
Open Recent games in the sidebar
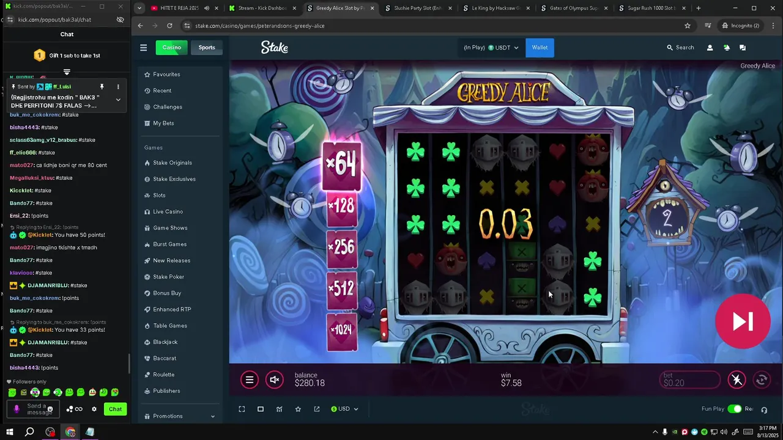[158, 90]
